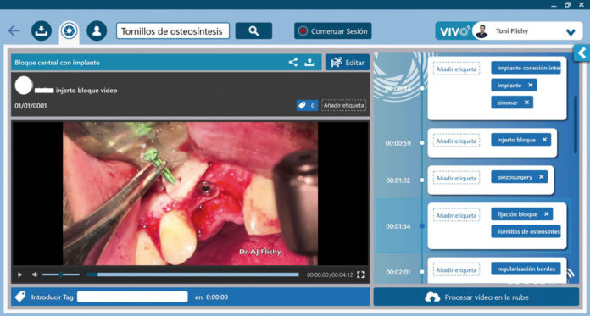Remove the injerto bloque tag
590x316 pixels.
click(544, 140)
